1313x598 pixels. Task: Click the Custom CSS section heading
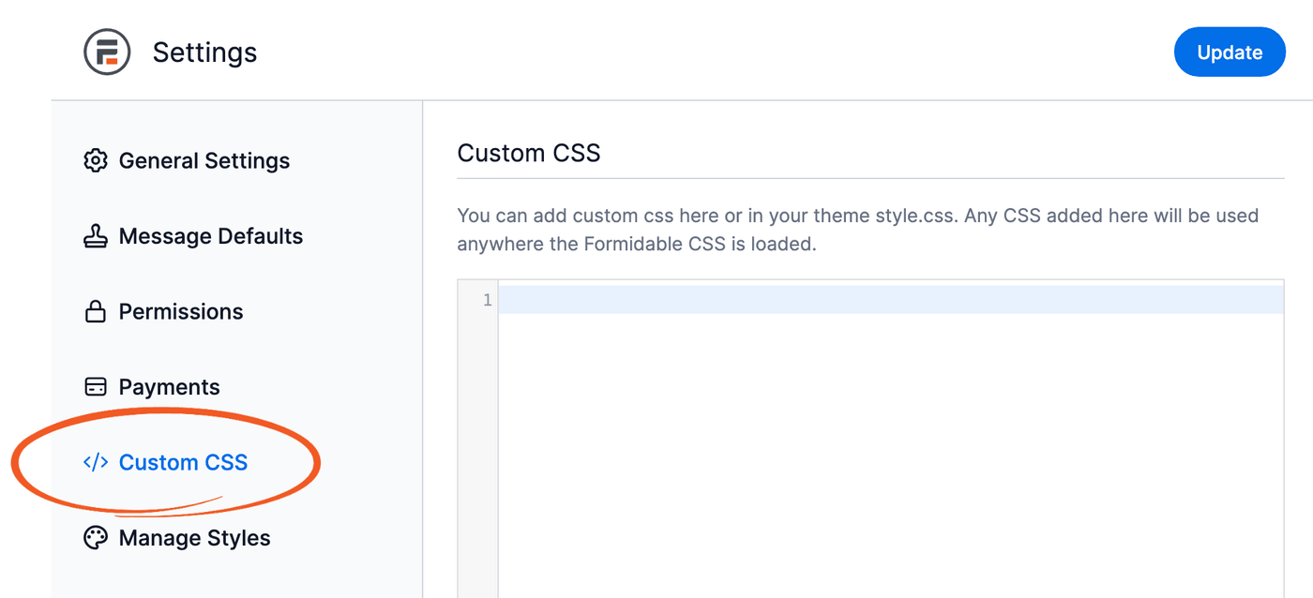[529, 153]
